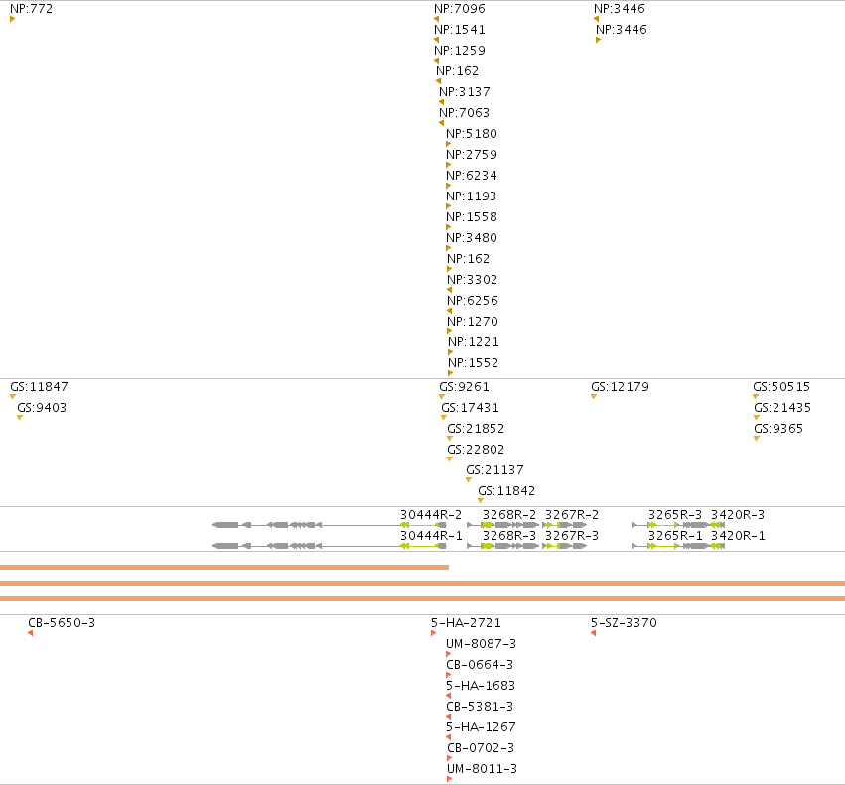The width and height of the screenshot is (845, 785).
Task: Select the NP:6234 feature triangle
Action: 449,186
